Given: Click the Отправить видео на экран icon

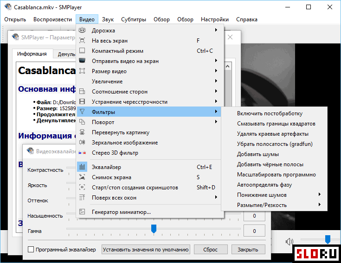Looking at the screenshot, I should (82, 61).
